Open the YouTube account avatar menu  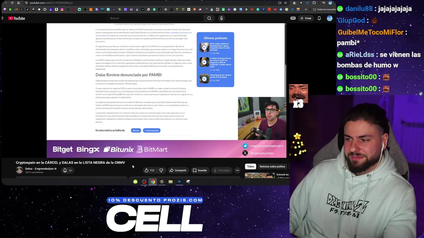330,18
